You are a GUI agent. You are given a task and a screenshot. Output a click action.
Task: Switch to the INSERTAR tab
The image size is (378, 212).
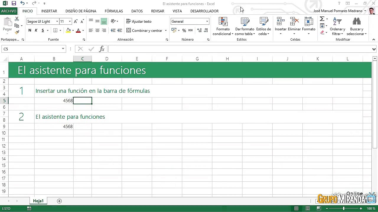(49, 11)
